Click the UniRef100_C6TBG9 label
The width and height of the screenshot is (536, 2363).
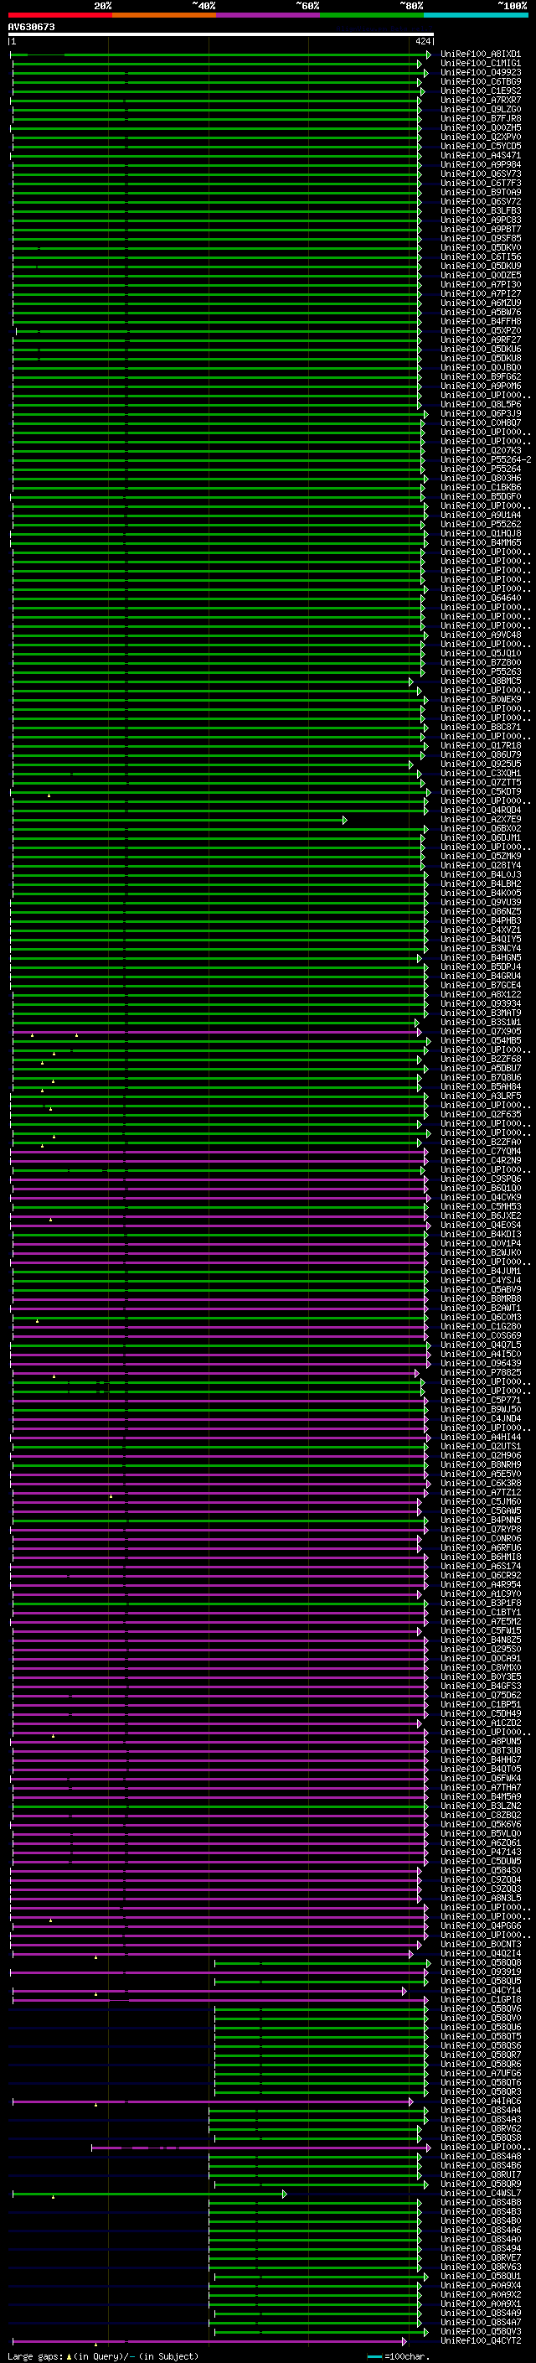click(x=480, y=81)
